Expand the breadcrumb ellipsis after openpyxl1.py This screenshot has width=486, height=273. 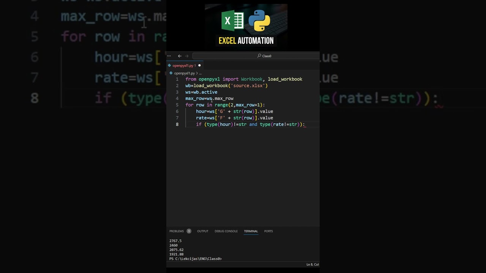pyautogui.click(x=200, y=73)
